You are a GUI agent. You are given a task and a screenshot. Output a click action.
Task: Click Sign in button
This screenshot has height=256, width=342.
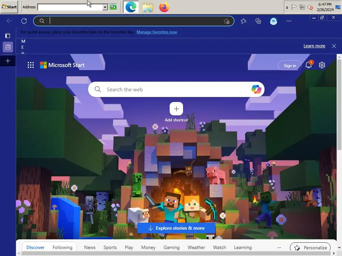(290, 66)
